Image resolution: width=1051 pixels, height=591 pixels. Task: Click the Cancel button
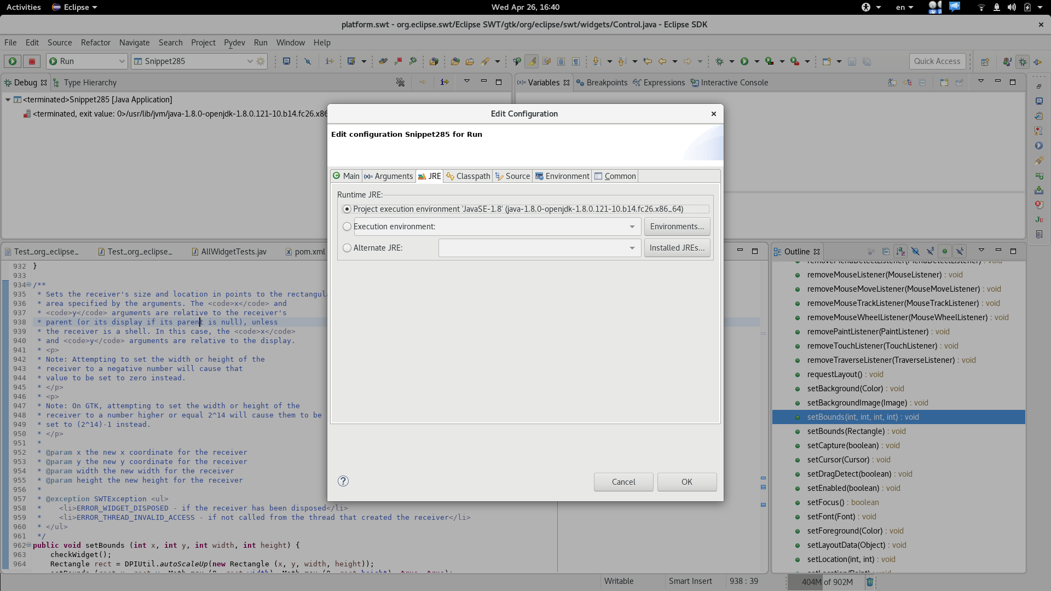pyautogui.click(x=623, y=482)
